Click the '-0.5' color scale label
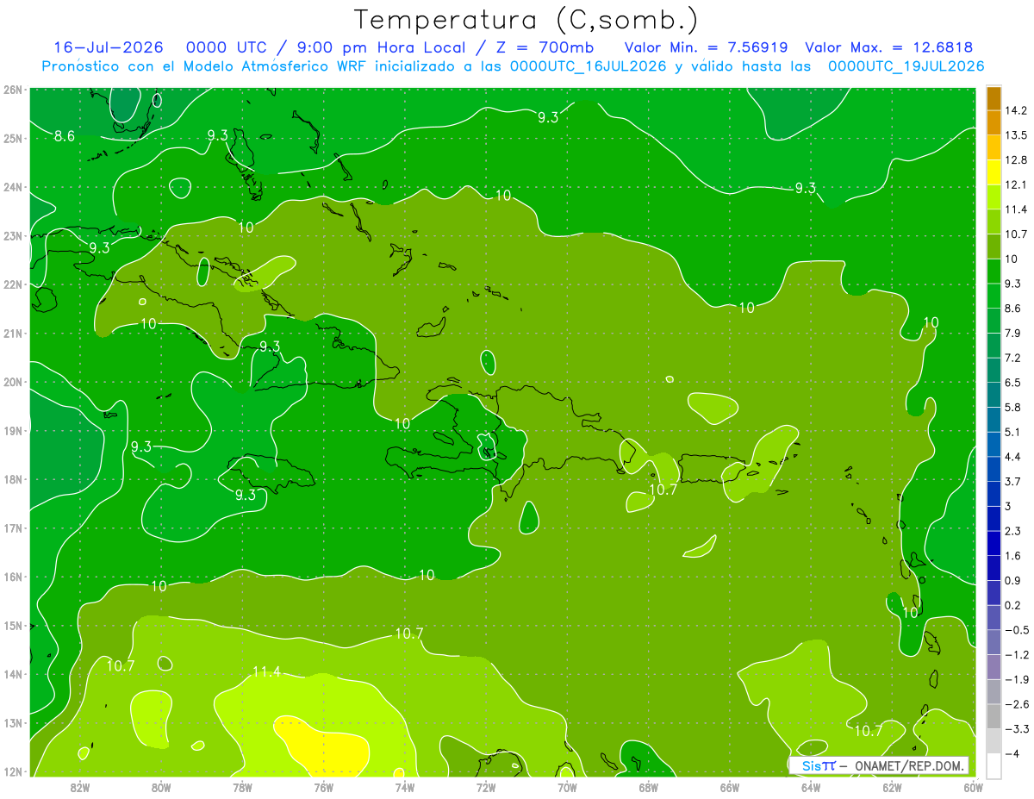 1016,630
